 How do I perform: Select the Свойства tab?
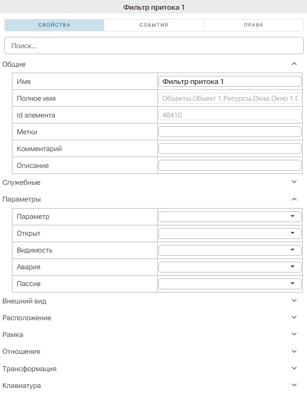click(x=54, y=25)
